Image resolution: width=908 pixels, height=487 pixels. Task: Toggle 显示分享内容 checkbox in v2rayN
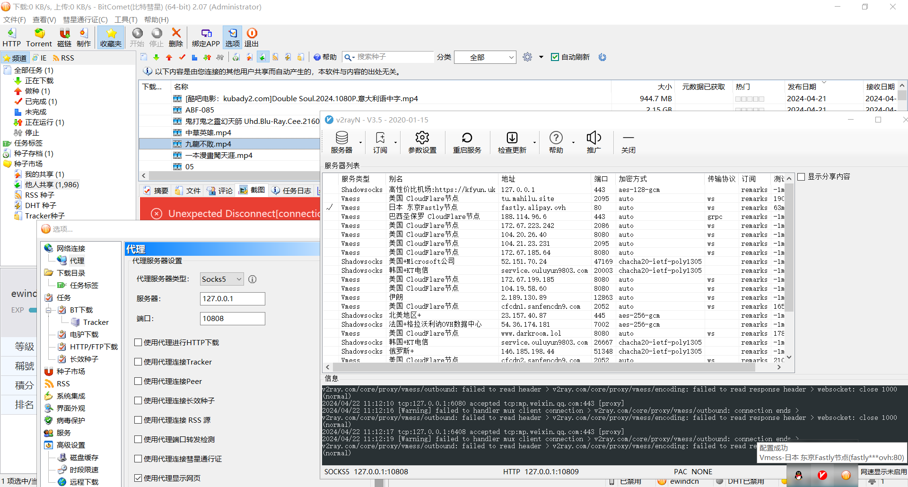click(801, 177)
